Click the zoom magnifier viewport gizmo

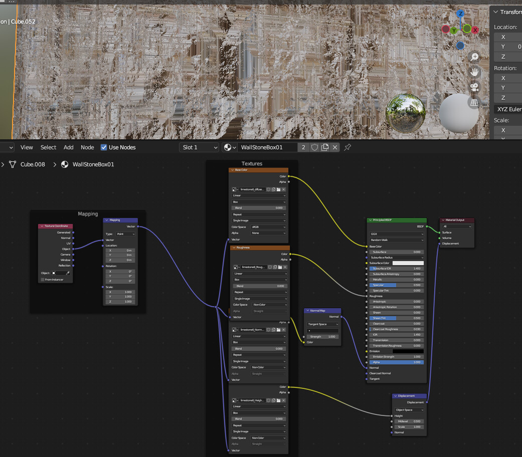point(474,57)
